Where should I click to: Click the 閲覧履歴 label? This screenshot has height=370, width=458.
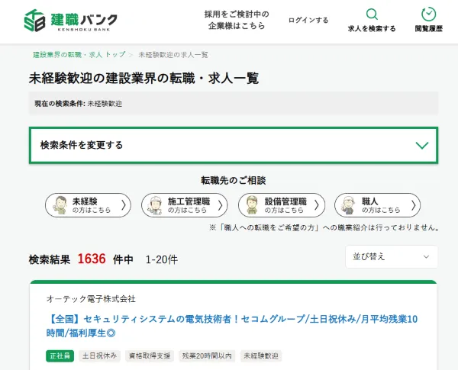429,29
